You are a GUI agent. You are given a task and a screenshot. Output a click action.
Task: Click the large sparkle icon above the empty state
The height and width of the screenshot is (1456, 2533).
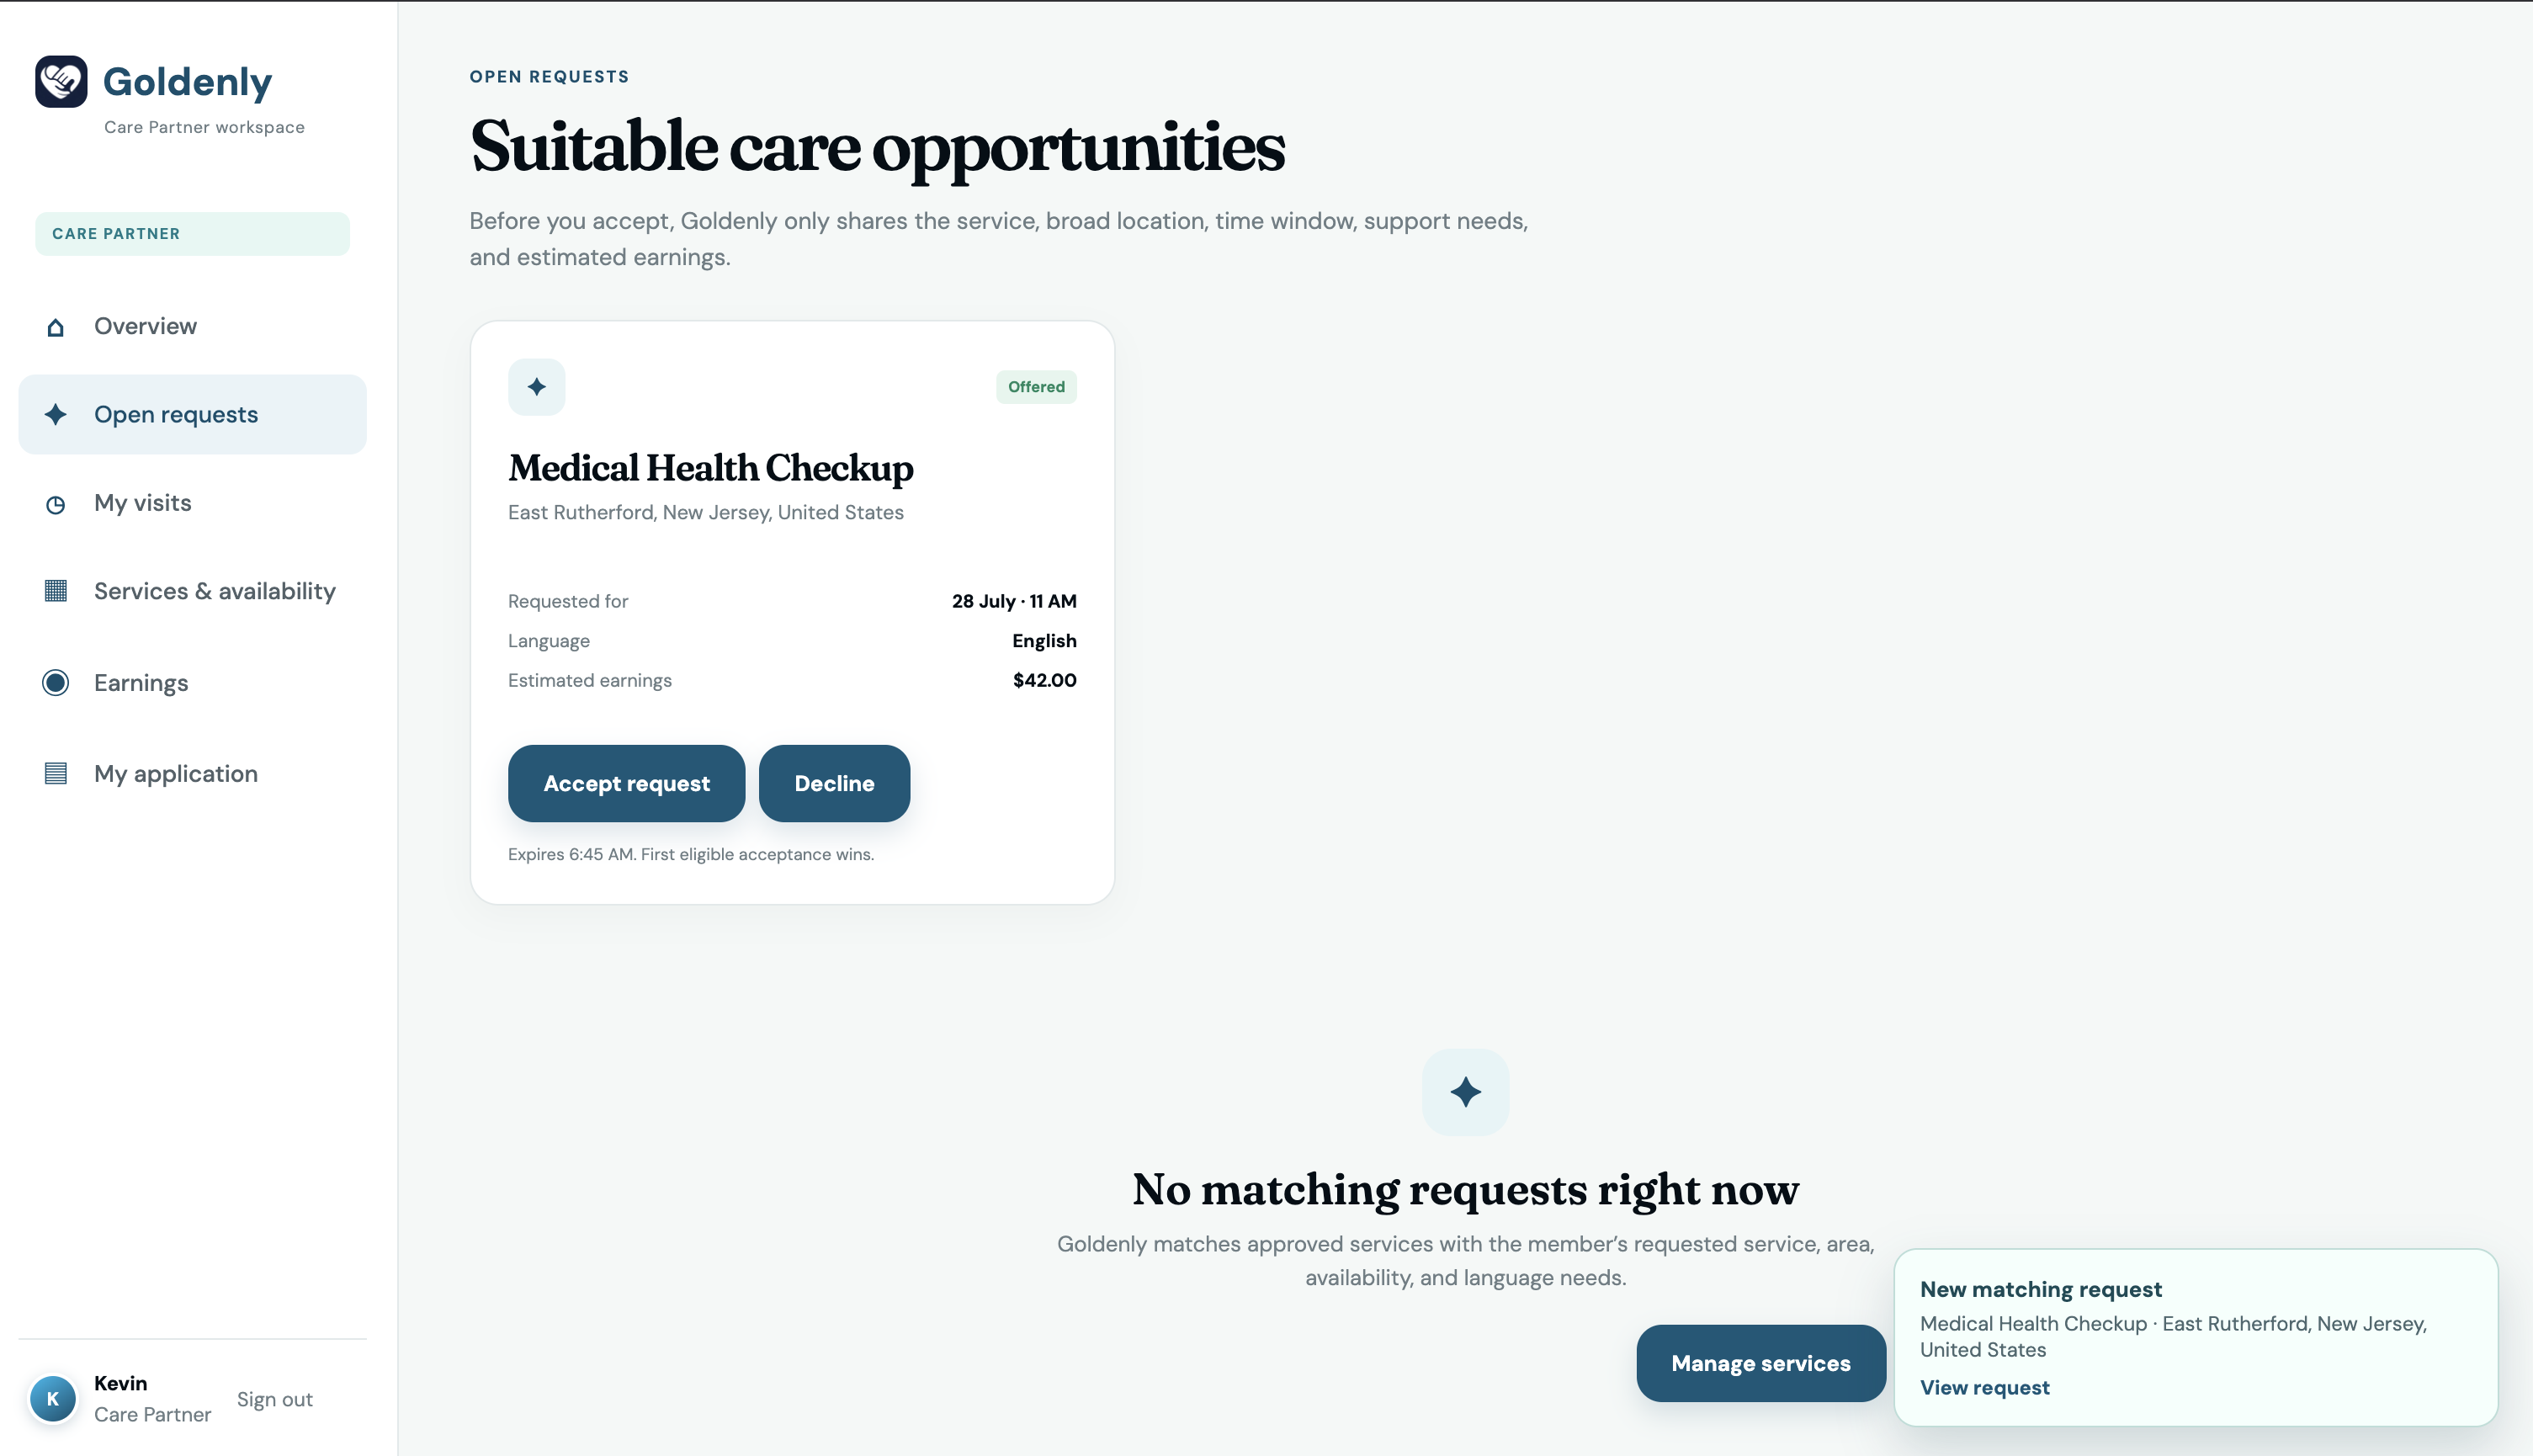1465,1092
